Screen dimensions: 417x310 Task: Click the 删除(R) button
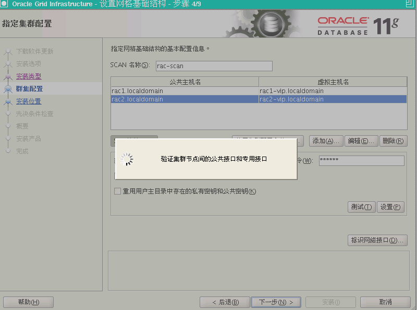394,140
